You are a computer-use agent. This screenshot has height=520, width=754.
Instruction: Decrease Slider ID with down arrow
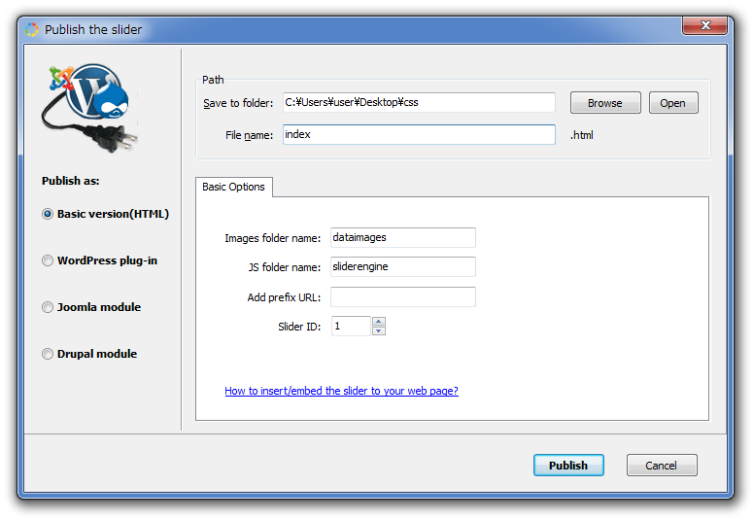(379, 330)
